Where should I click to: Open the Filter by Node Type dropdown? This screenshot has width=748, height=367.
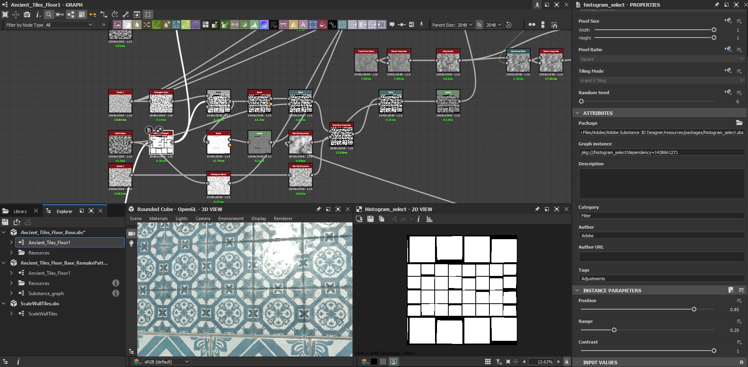(x=69, y=25)
